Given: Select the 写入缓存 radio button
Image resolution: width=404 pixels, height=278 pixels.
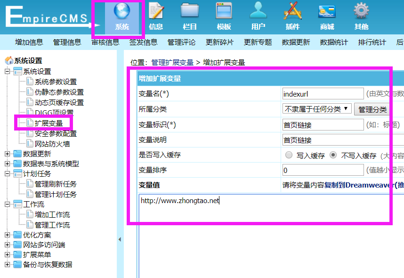Looking at the screenshot, I should coord(288,155).
